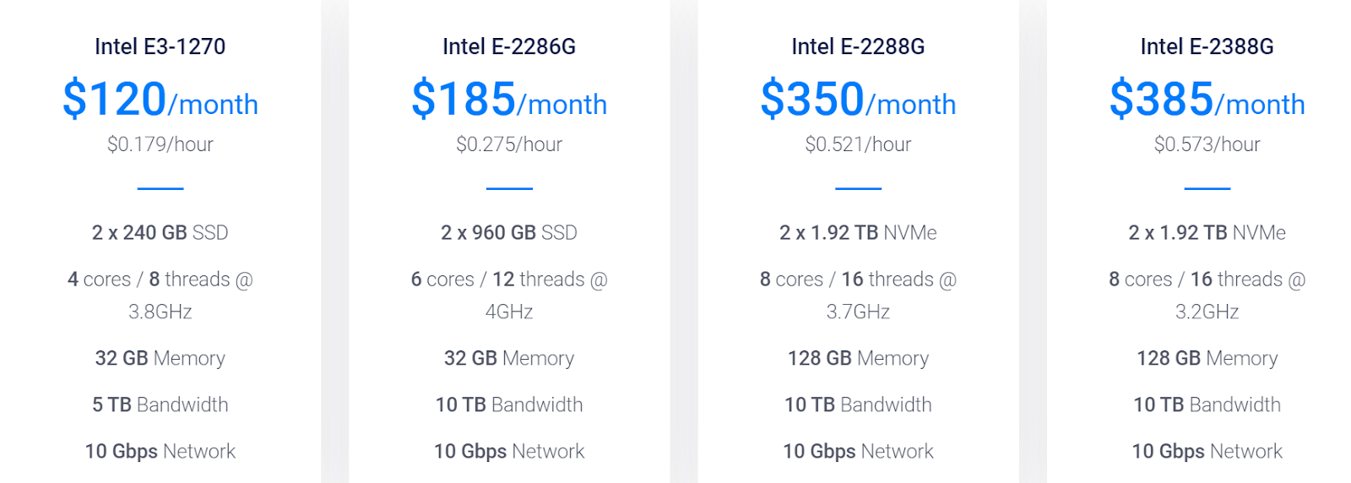Click the $0.275/hour hourly rate
The height and width of the screenshot is (483, 1351).
click(509, 144)
